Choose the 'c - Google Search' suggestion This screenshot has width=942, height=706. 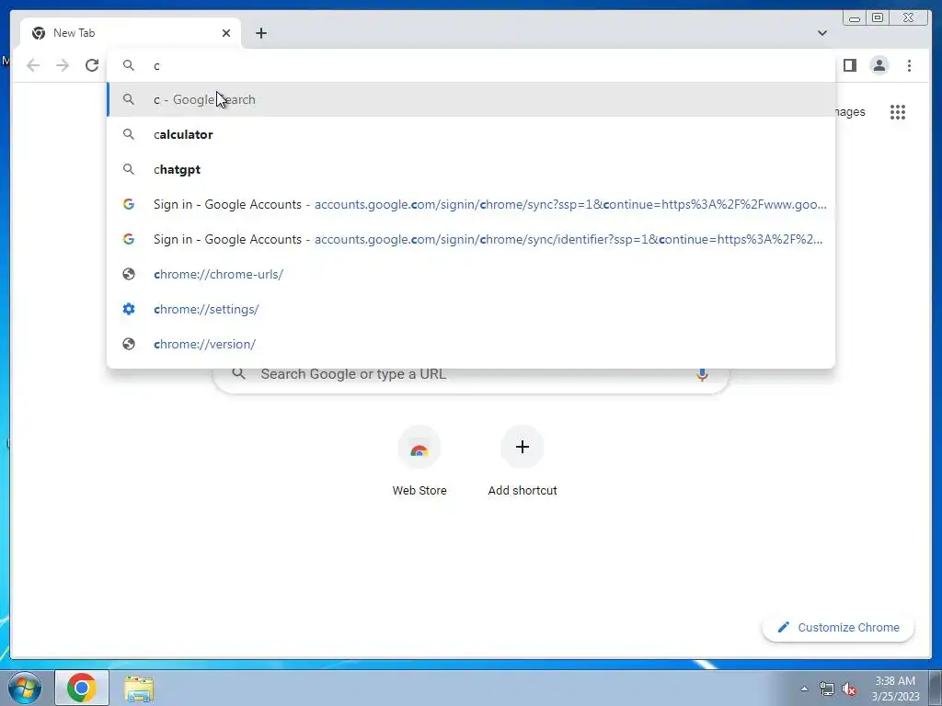471,99
